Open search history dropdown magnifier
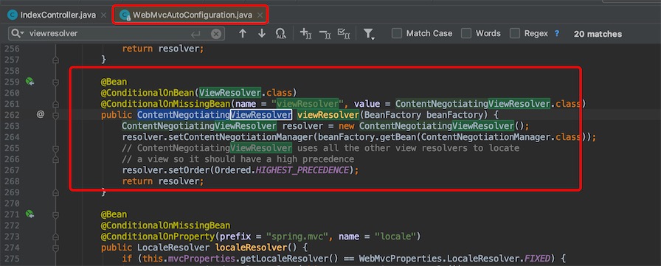 18,33
